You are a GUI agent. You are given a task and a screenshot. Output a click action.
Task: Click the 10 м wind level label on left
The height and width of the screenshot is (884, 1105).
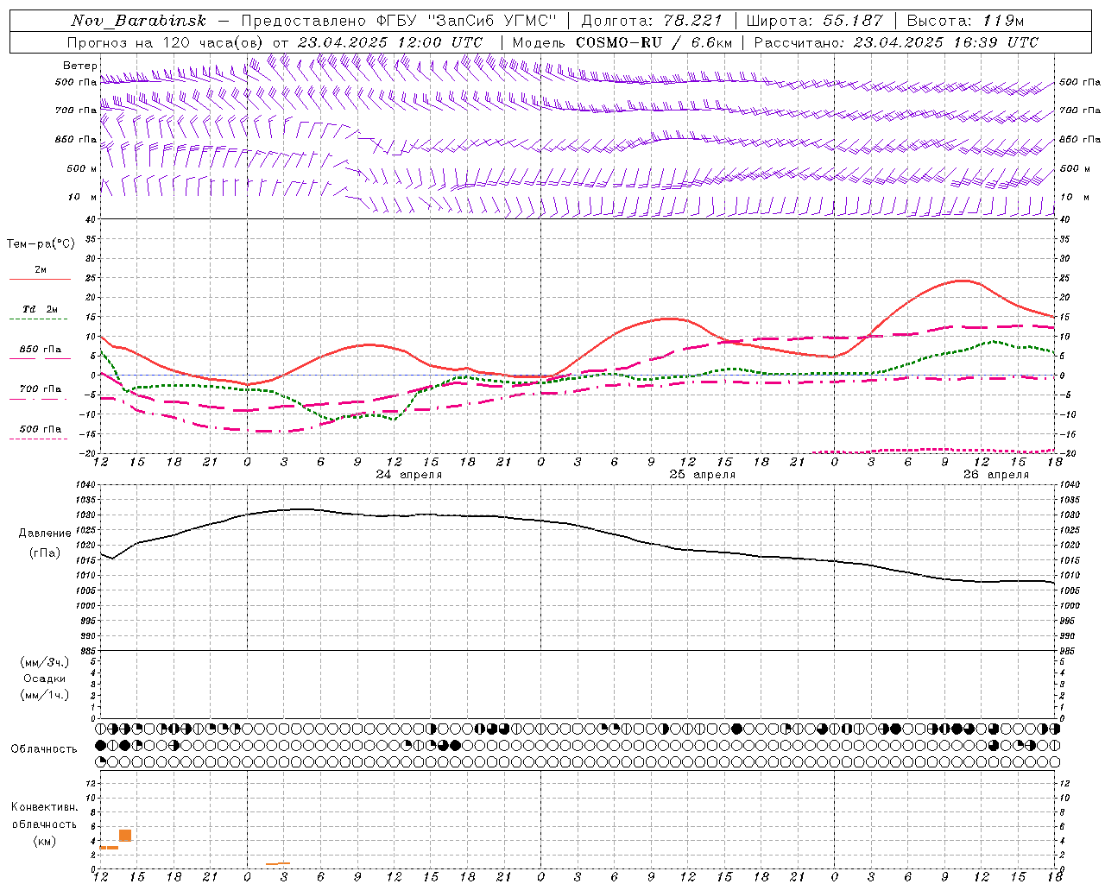[x=82, y=197]
